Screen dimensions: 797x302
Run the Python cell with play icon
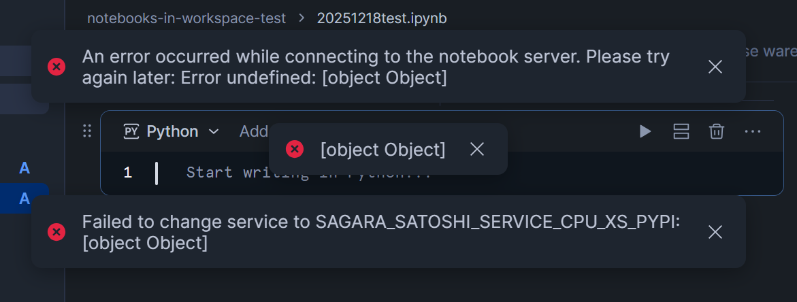(645, 131)
